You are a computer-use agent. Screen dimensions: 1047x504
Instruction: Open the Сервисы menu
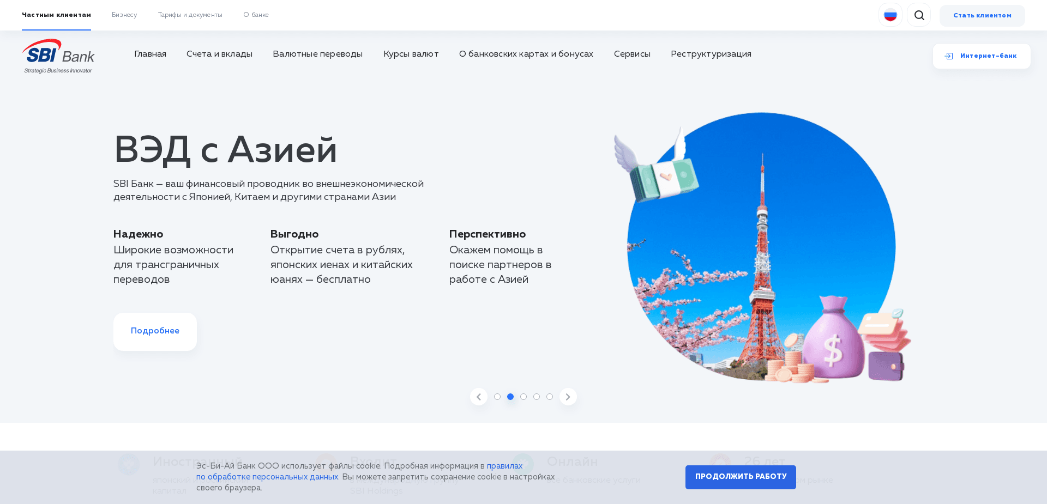632,54
